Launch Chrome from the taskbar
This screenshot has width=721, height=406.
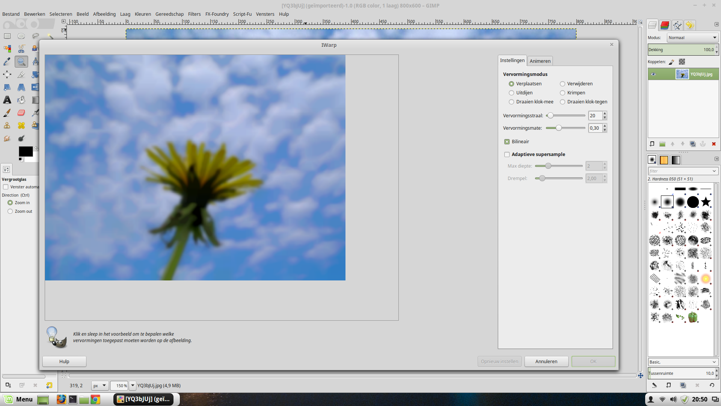(95, 400)
